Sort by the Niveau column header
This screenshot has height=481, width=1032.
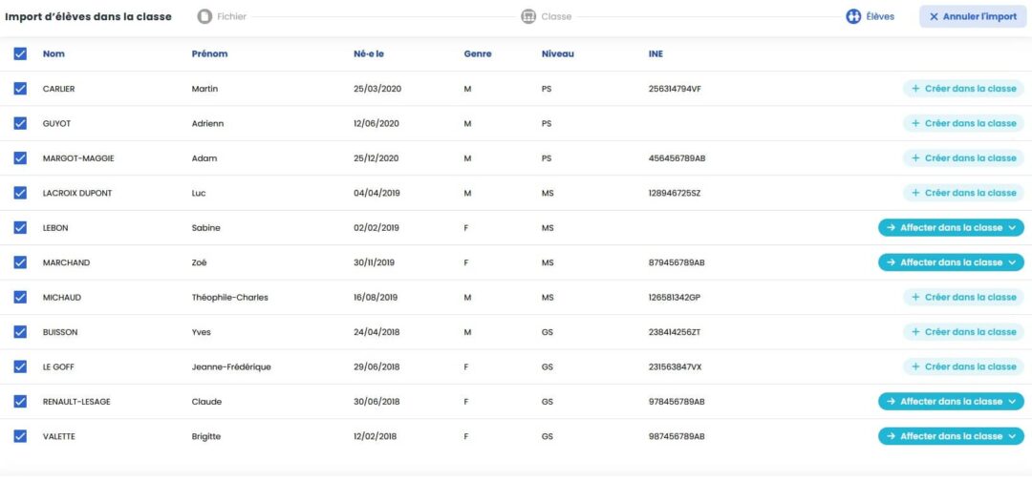[558, 53]
